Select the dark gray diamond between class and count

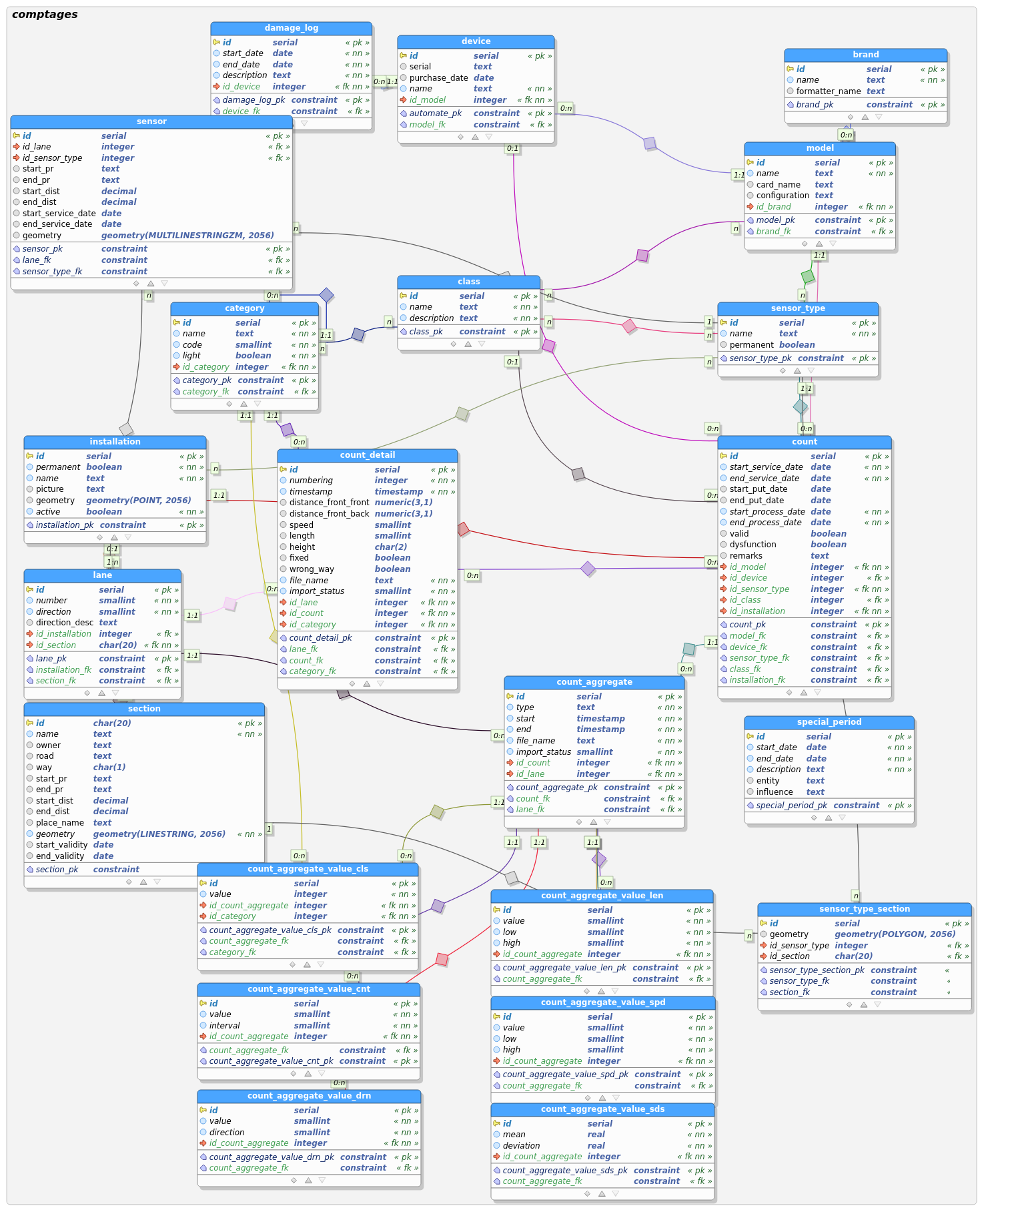578,474
